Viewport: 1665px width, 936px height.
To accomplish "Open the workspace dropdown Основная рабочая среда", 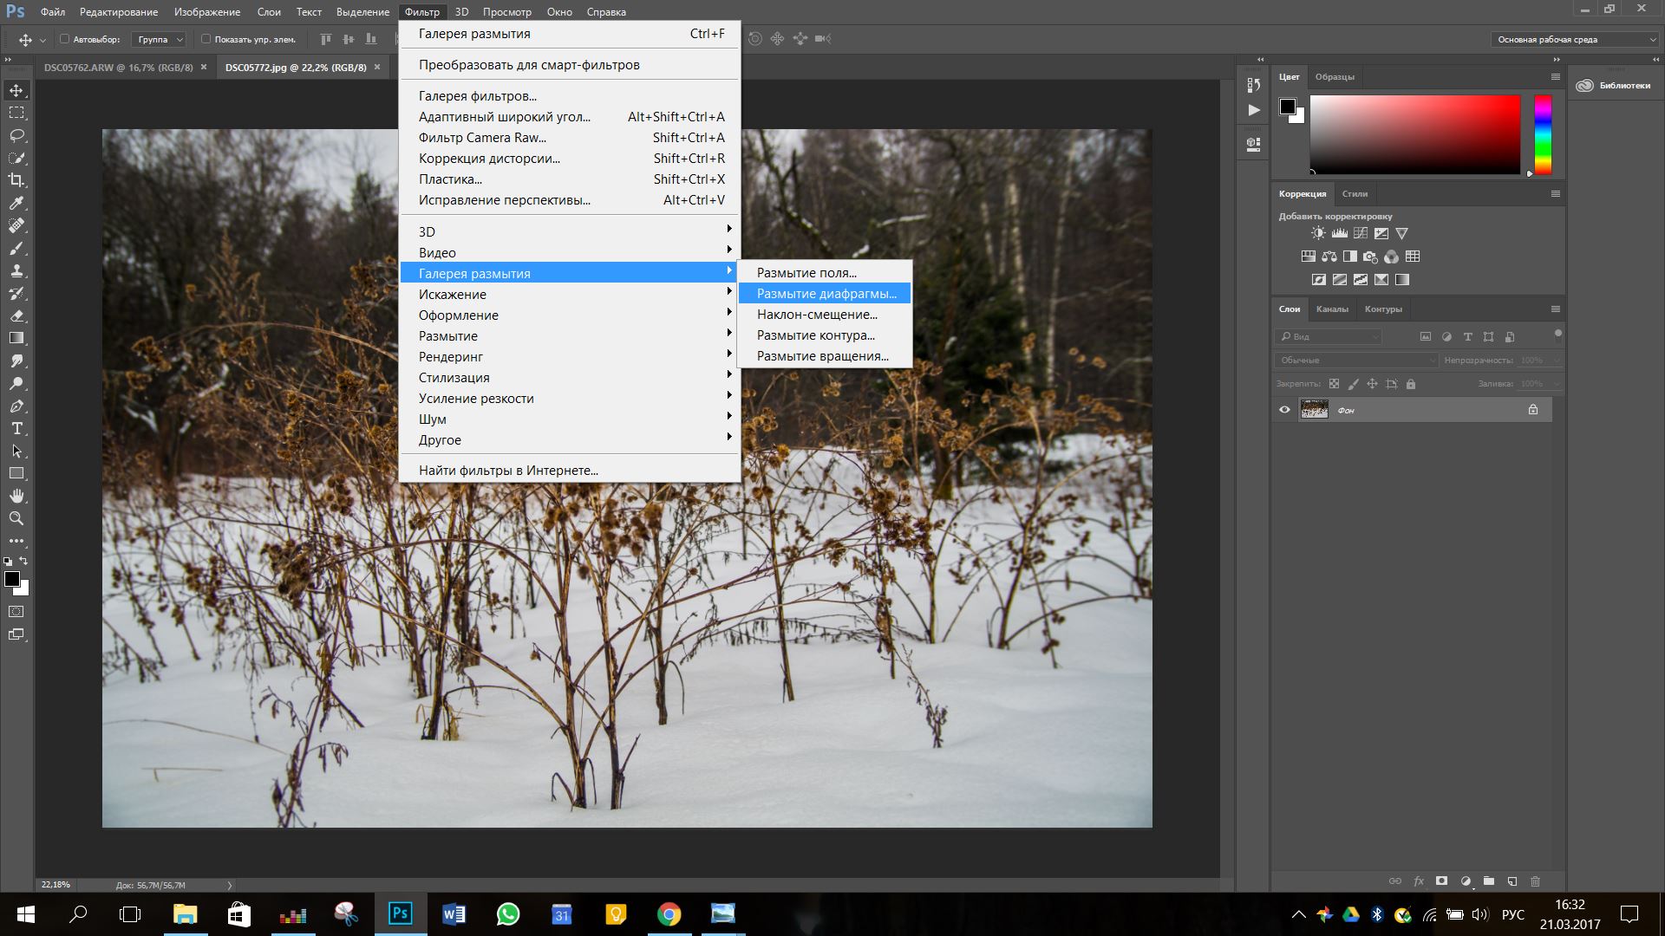I will click(1576, 39).
